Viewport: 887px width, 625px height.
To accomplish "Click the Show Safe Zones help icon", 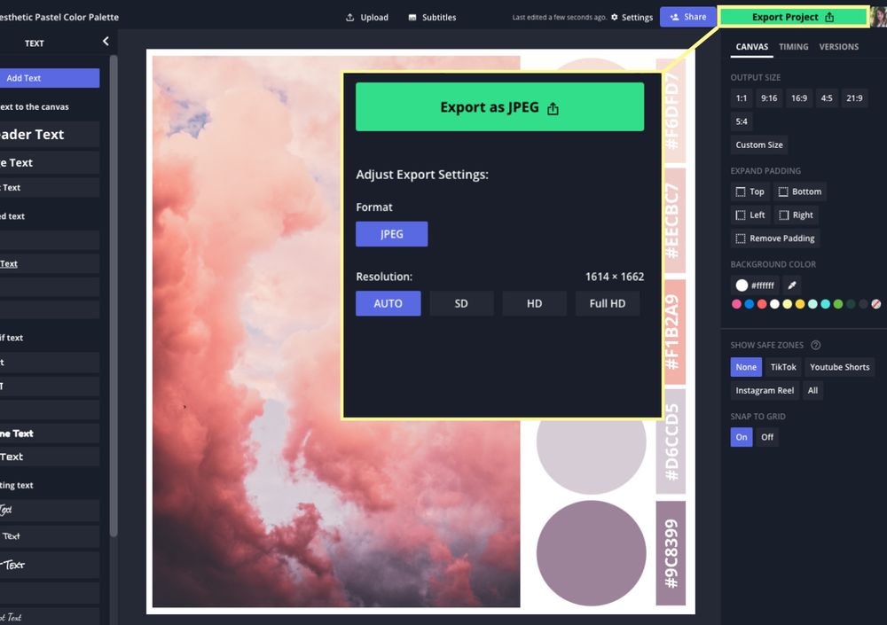I will [816, 345].
